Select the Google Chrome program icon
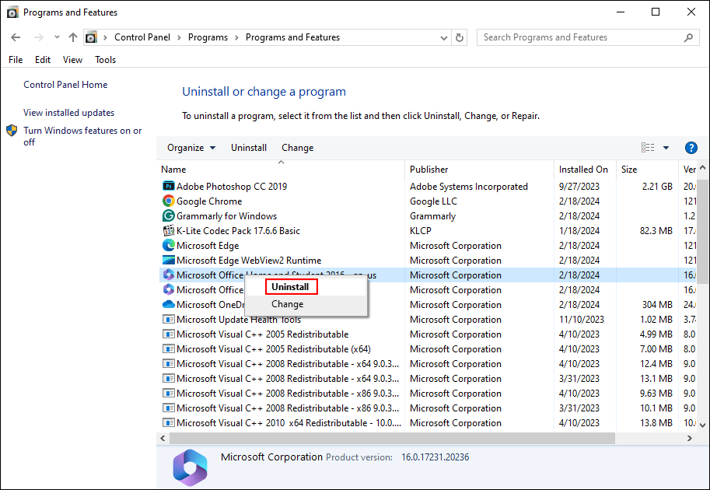 [169, 201]
